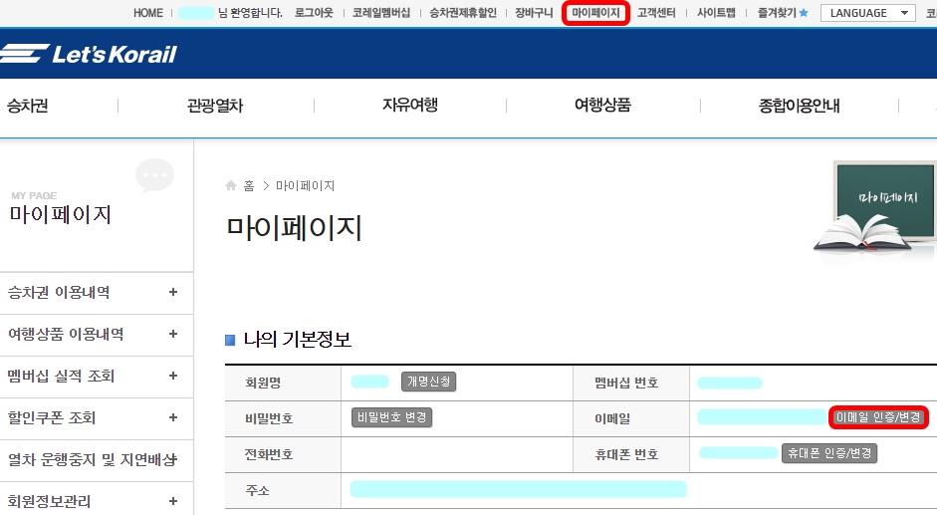937x515 pixels.
Task: Click the 이메일 row label
Action: (612, 418)
